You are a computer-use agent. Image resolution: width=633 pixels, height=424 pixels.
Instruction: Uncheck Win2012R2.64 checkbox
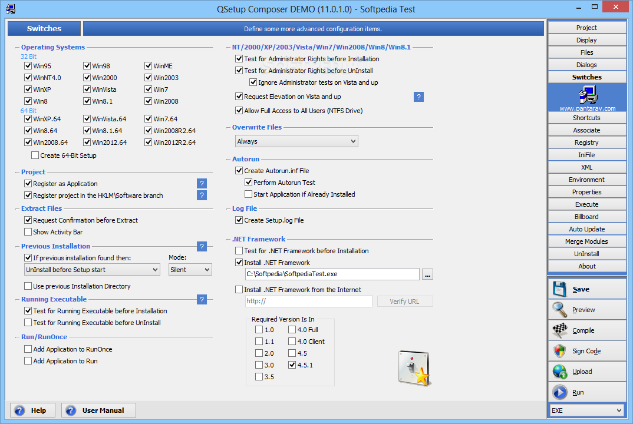point(148,143)
